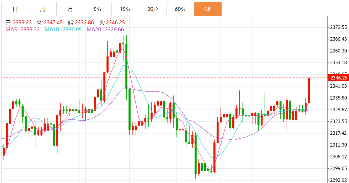Click the 2366.43 price axis label
This screenshot has height=183, width=349.
point(339,39)
